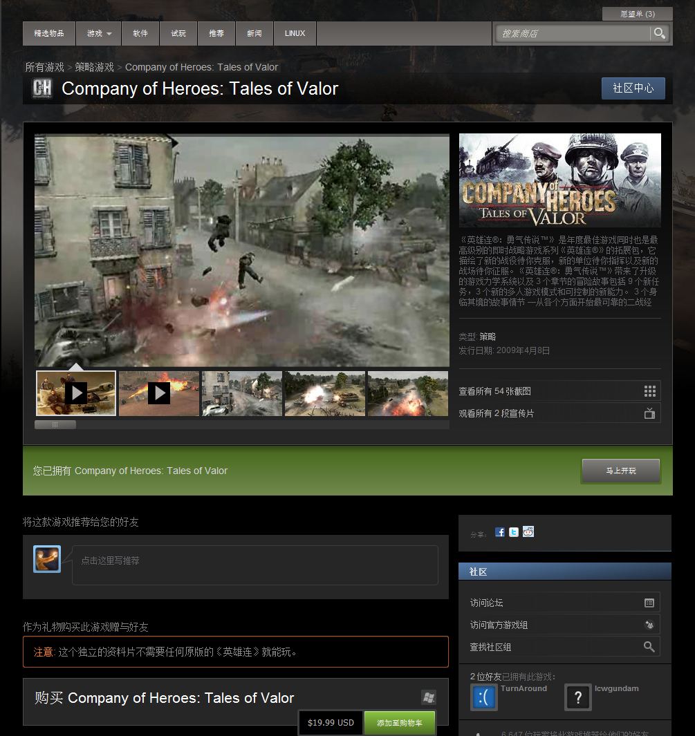Select the village street screenshot thumbnail
The image size is (695, 736).
242,393
